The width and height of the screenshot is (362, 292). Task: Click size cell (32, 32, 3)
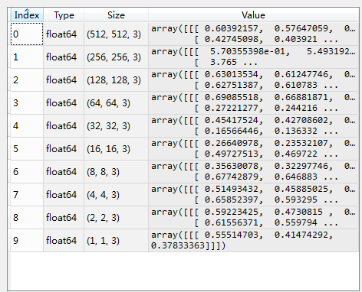coord(116,125)
